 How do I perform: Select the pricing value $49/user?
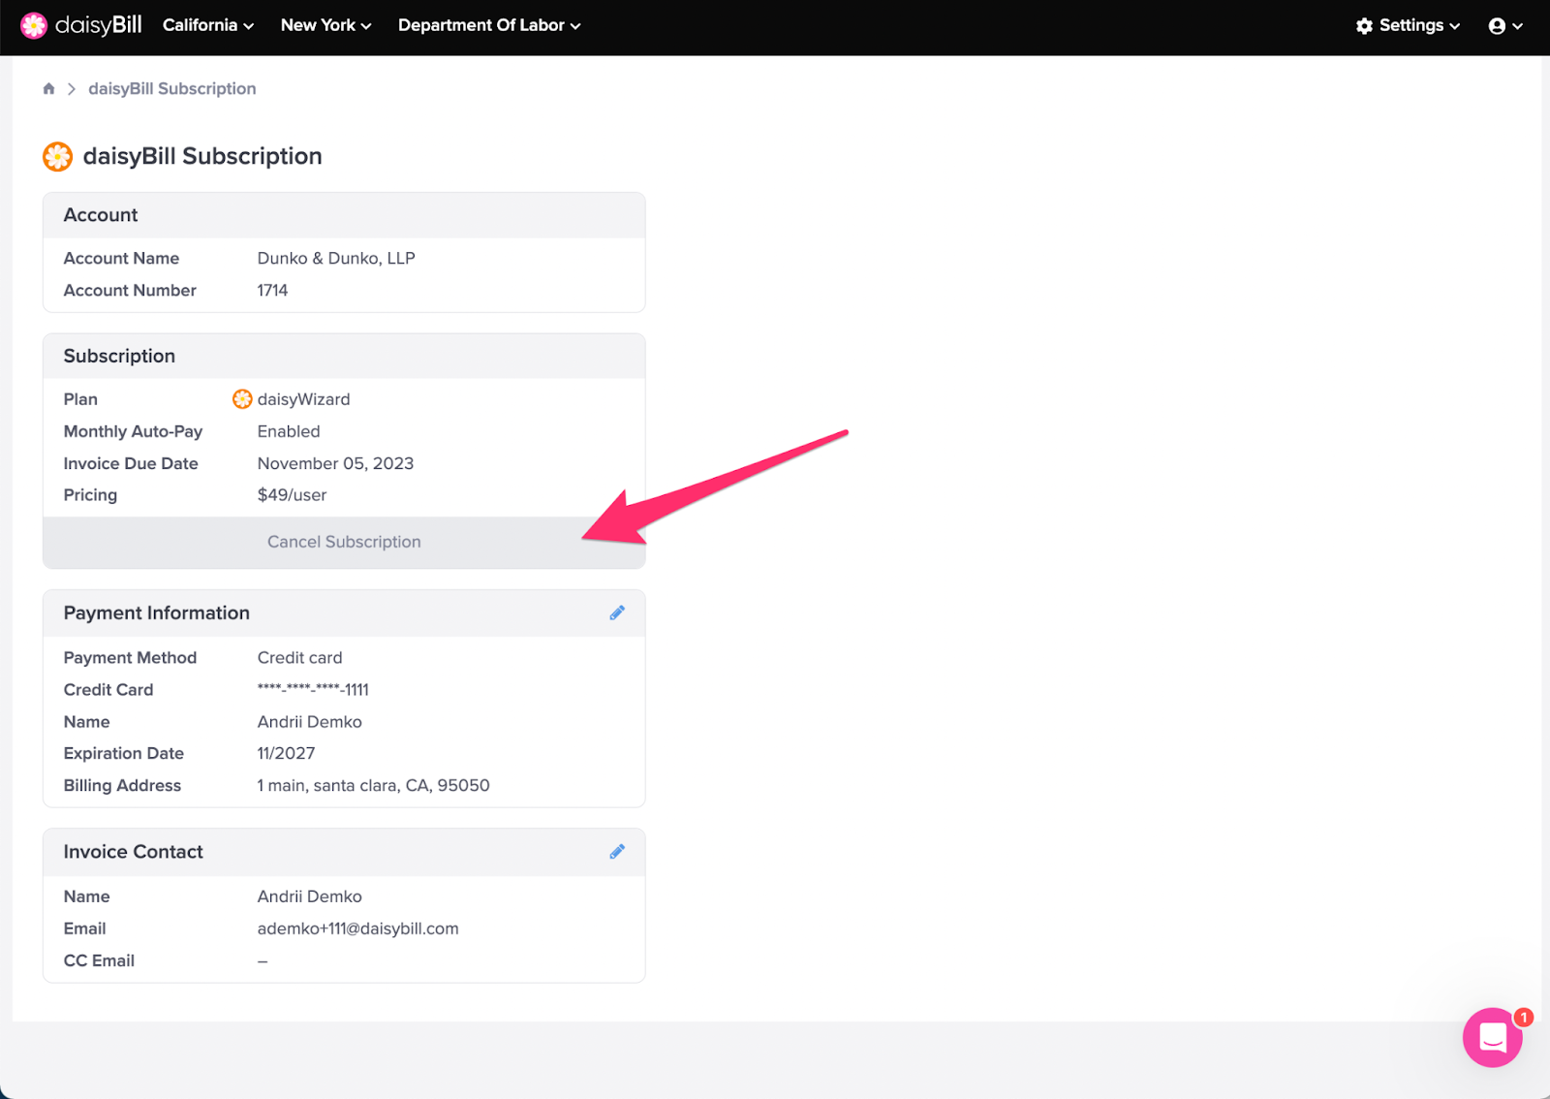coord(292,494)
